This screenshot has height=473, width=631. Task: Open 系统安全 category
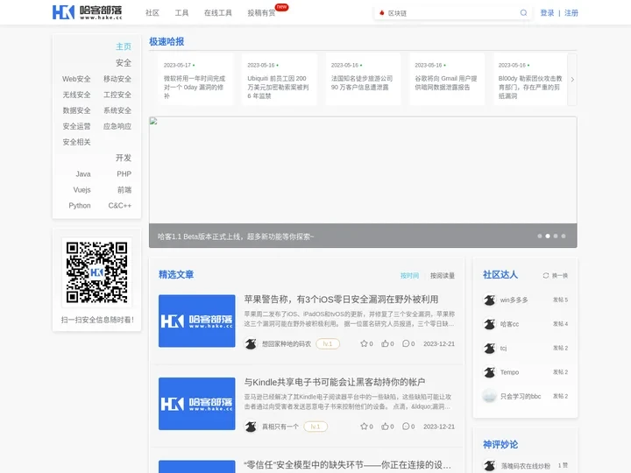click(117, 110)
